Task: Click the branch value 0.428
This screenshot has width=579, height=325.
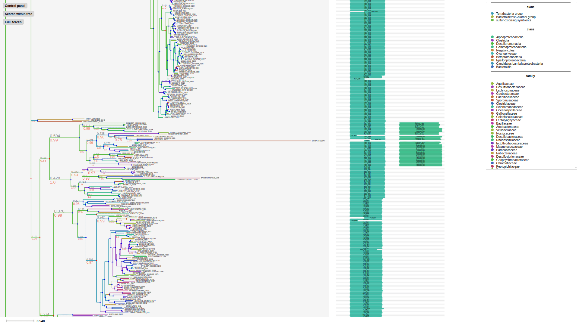Action: [x=55, y=178]
